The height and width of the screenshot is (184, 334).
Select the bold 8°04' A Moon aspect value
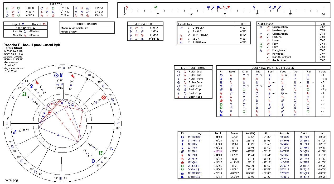154,39
